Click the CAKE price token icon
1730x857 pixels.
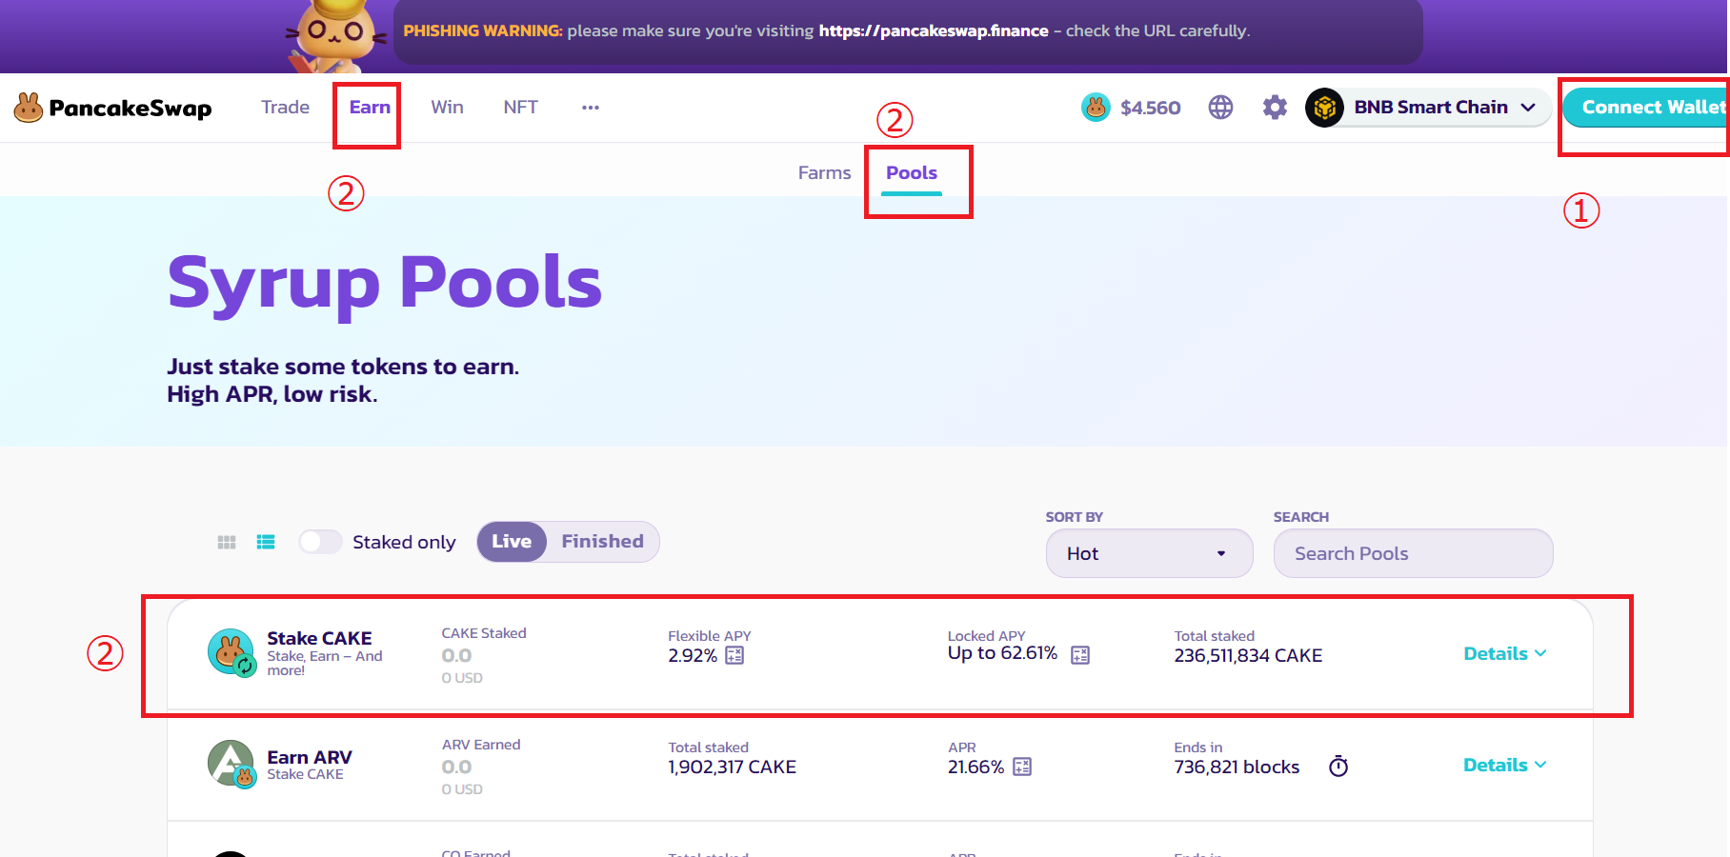pos(1096,108)
